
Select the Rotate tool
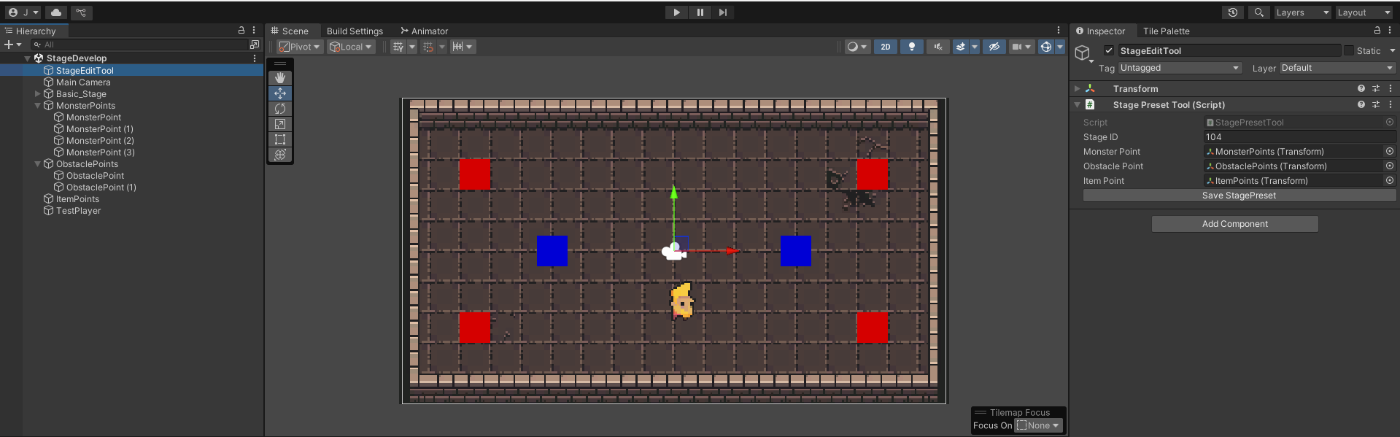(x=280, y=109)
